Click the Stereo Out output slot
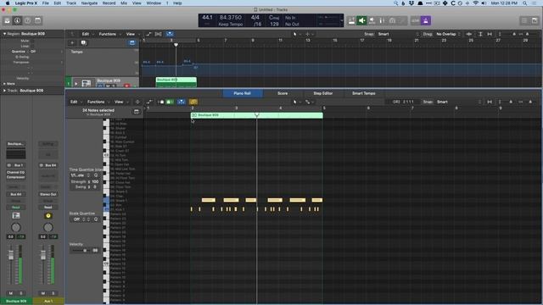 (48, 194)
